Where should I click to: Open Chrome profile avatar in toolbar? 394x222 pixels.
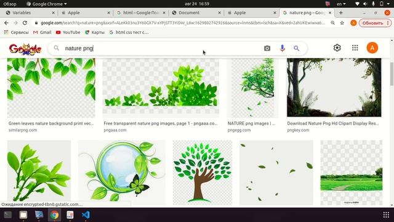(353, 23)
